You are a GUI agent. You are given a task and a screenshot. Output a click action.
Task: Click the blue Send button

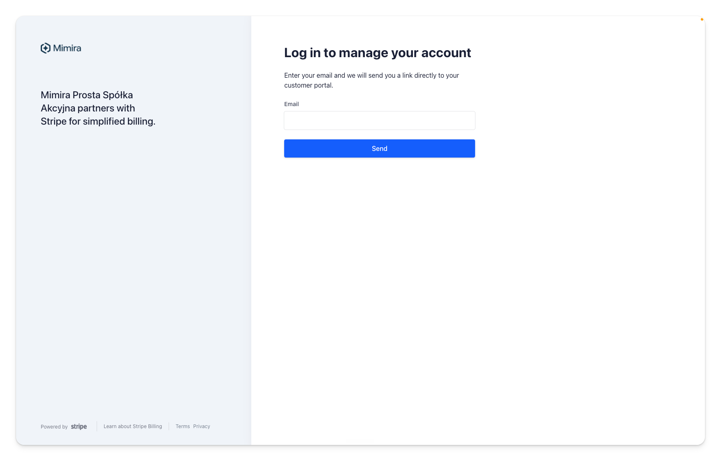point(380,148)
